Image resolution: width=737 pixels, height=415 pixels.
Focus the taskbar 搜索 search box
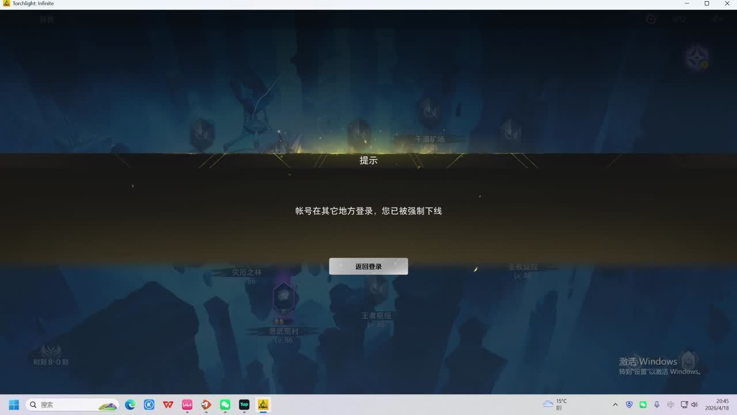[73, 405]
